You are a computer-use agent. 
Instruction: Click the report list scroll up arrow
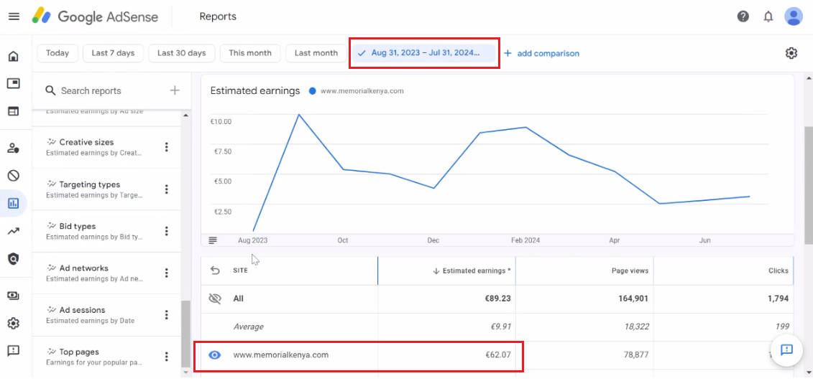click(x=185, y=114)
